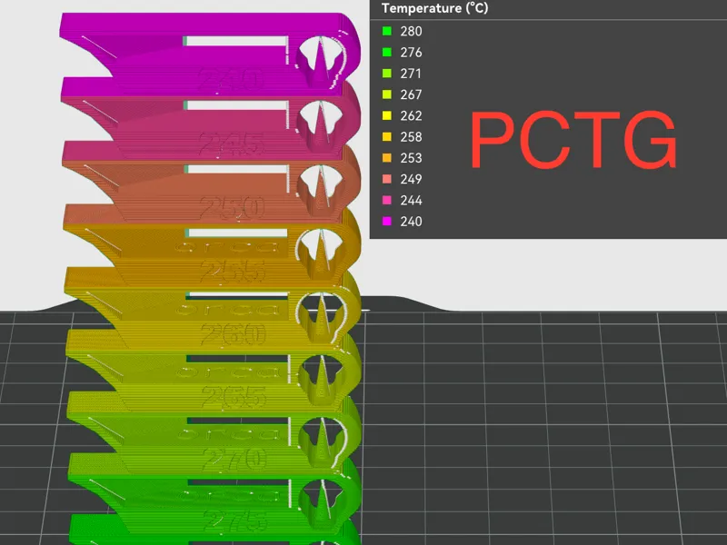Click the tower block embossed 255
The height and width of the screenshot is (545, 727).
coord(211,247)
